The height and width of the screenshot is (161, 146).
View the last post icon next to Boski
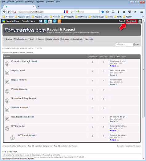117,122
